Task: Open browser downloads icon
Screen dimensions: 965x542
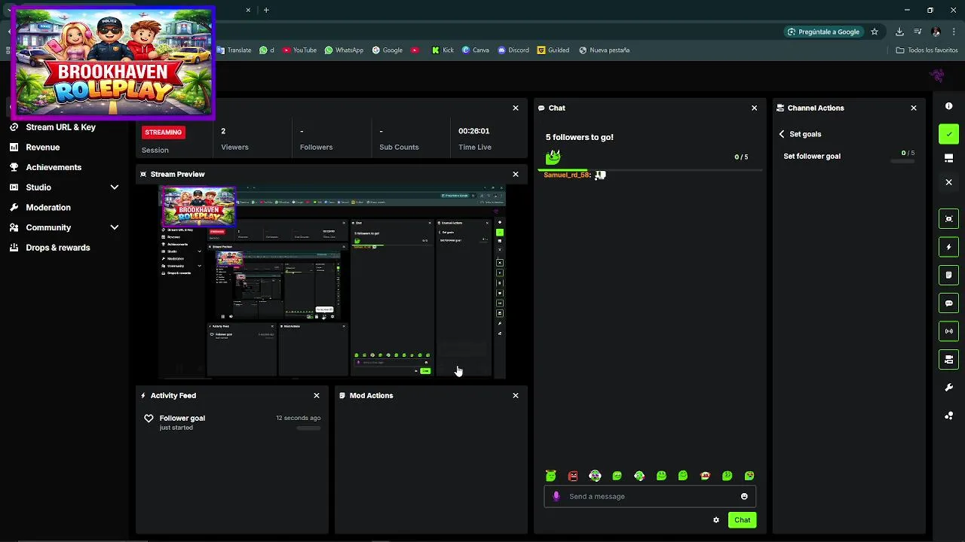Action: pos(899,32)
